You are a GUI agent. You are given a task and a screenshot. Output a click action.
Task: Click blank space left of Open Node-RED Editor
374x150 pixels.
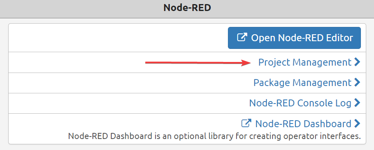click(x=118, y=38)
